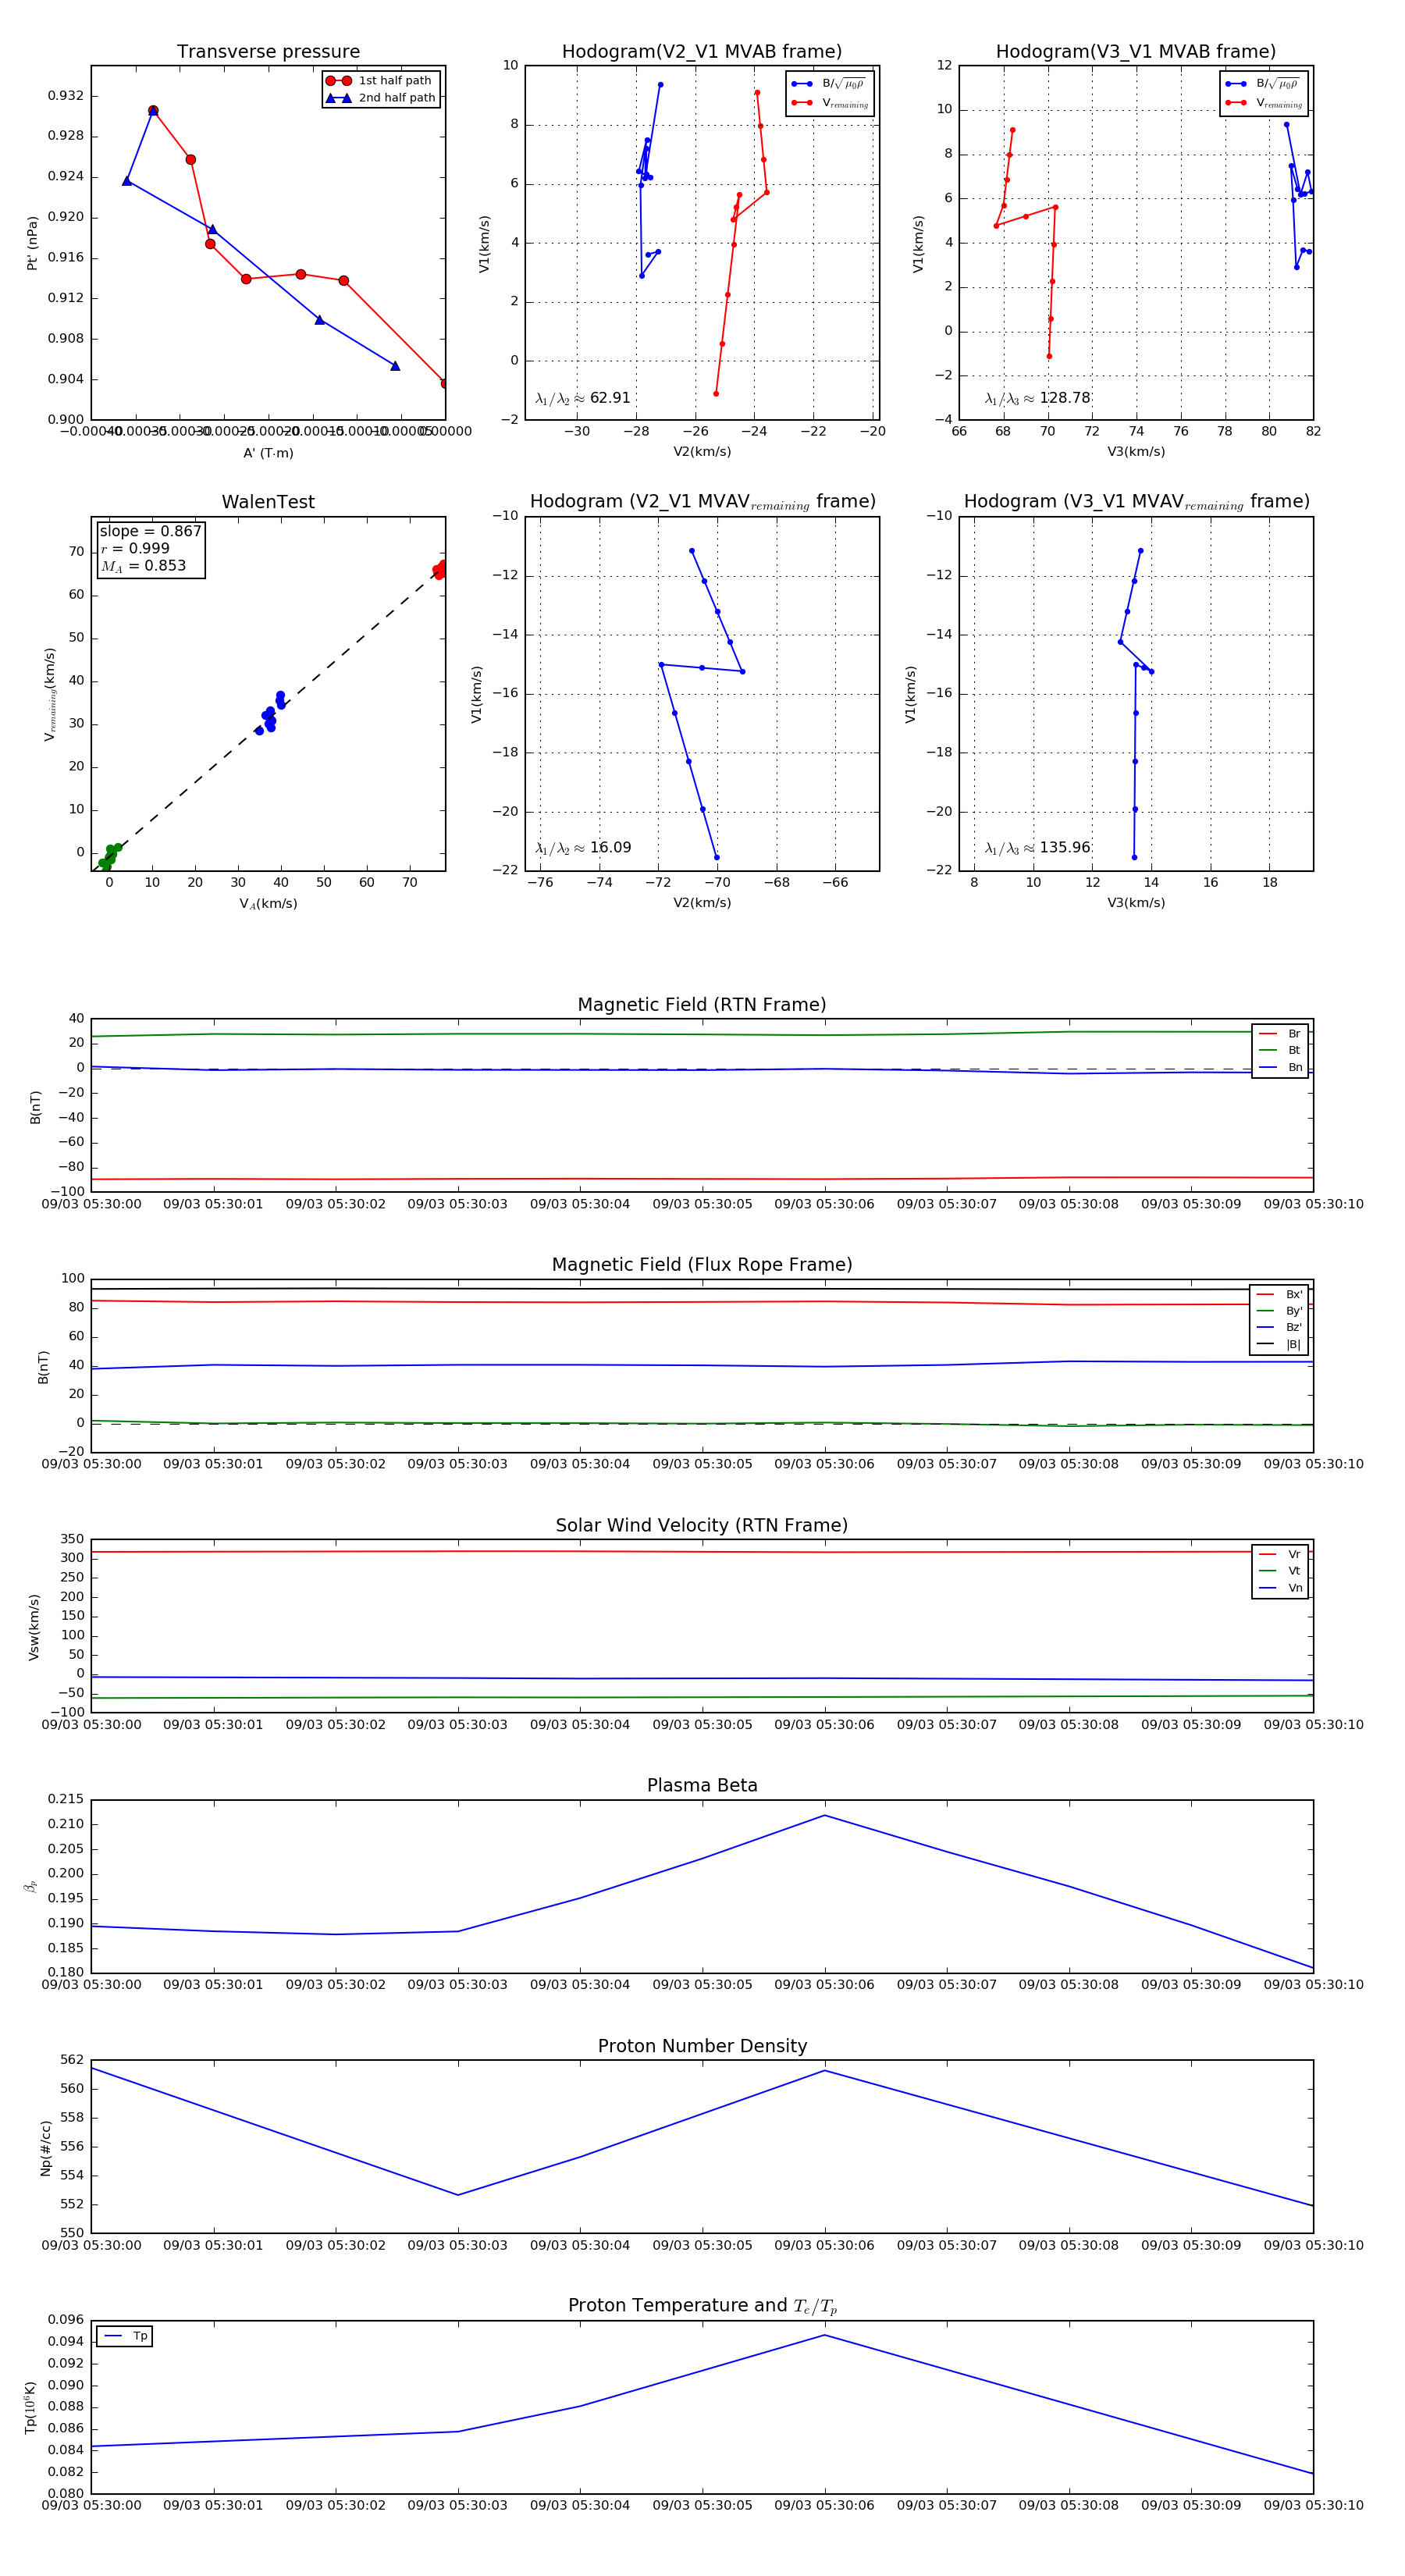The width and height of the screenshot is (1405, 2576).
Task: Click the "r = 0.999" correlation text
Action: click(135, 548)
